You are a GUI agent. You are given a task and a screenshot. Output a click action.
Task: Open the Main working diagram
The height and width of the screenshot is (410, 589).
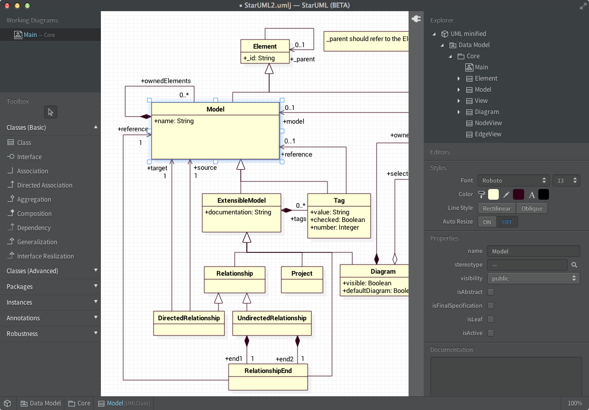pos(30,35)
